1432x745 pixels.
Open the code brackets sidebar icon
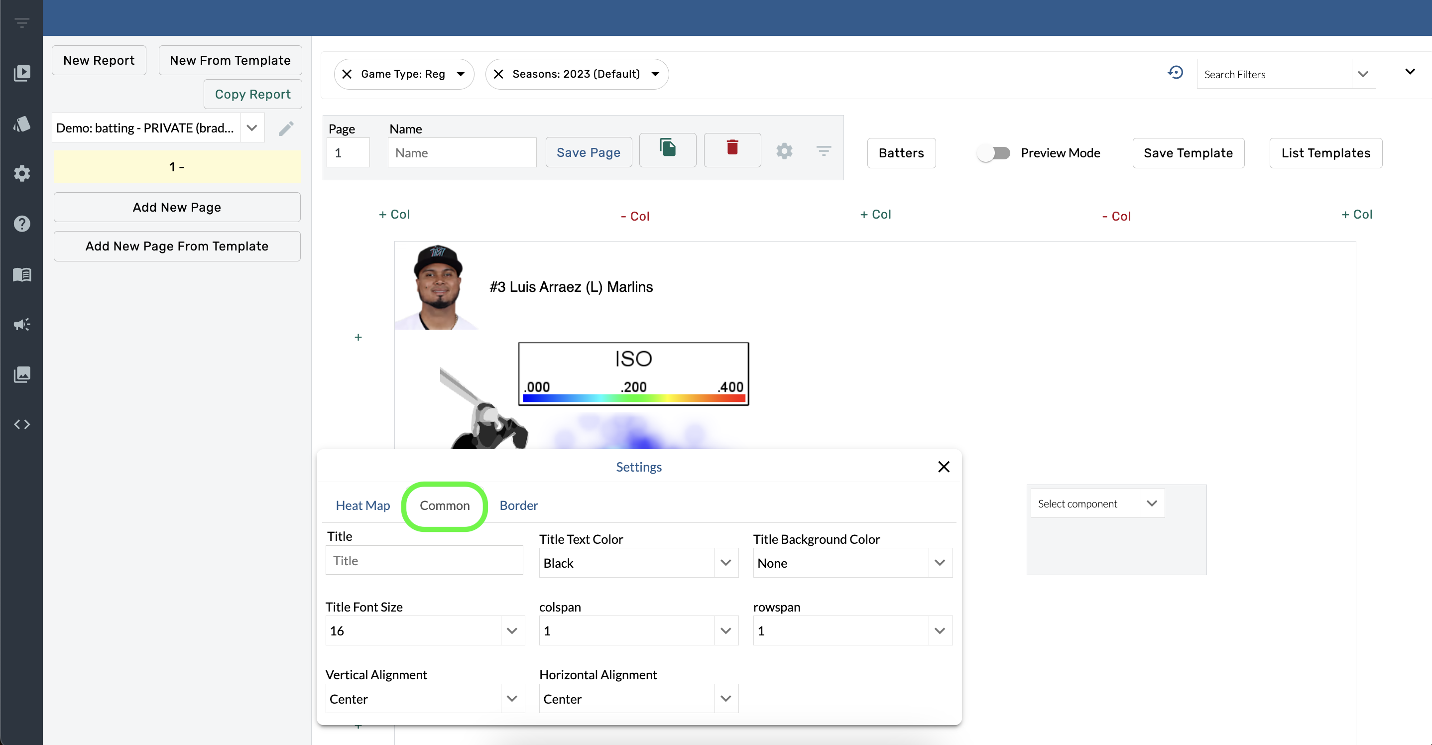click(22, 425)
